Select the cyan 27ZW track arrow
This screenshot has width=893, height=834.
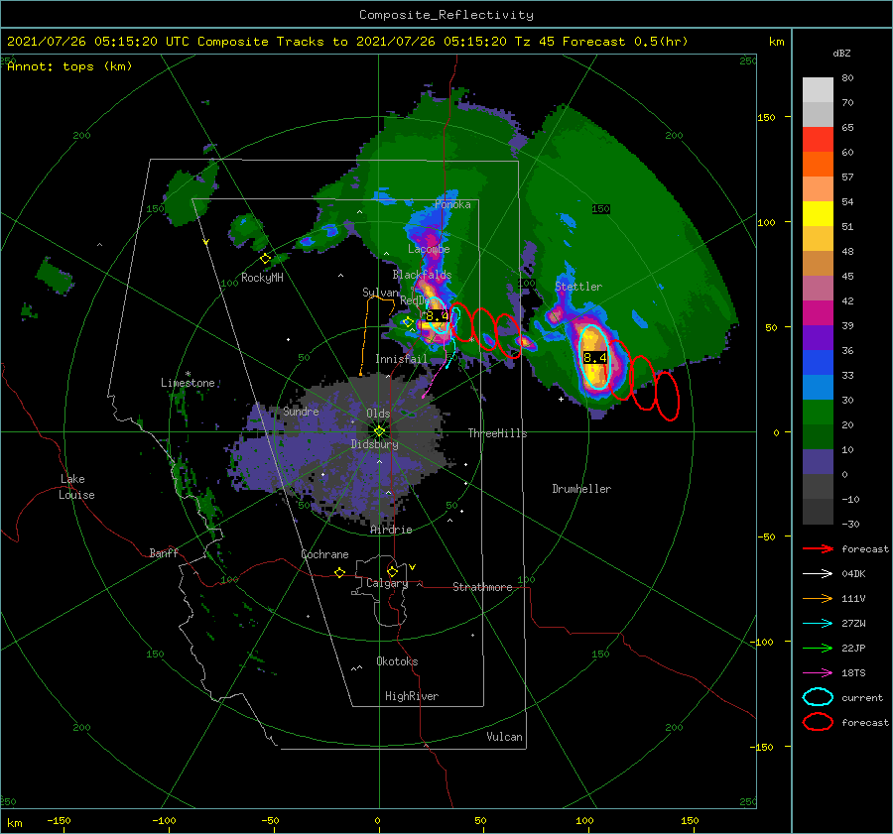pos(818,624)
